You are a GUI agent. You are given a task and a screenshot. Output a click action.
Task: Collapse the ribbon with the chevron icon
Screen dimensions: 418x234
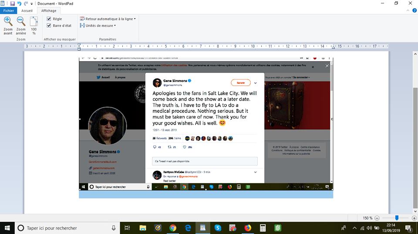click(x=408, y=10)
